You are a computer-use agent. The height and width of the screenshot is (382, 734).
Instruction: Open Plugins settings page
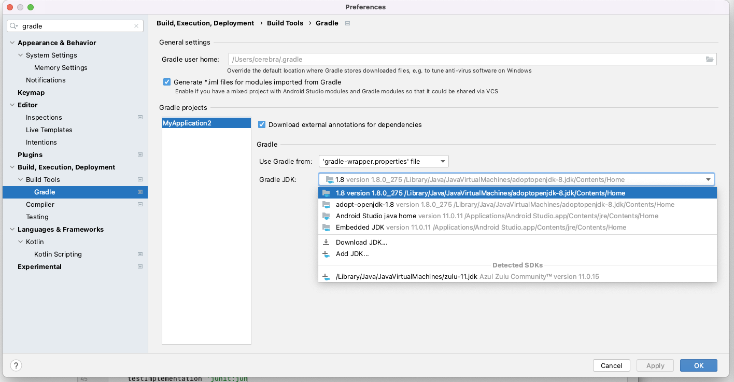pyautogui.click(x=30, y=155)
